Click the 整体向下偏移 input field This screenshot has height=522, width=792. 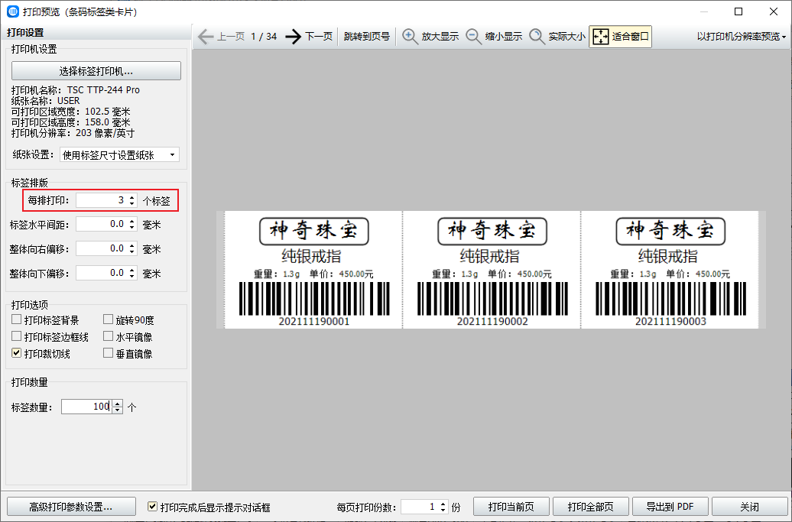tap(102, 274)
